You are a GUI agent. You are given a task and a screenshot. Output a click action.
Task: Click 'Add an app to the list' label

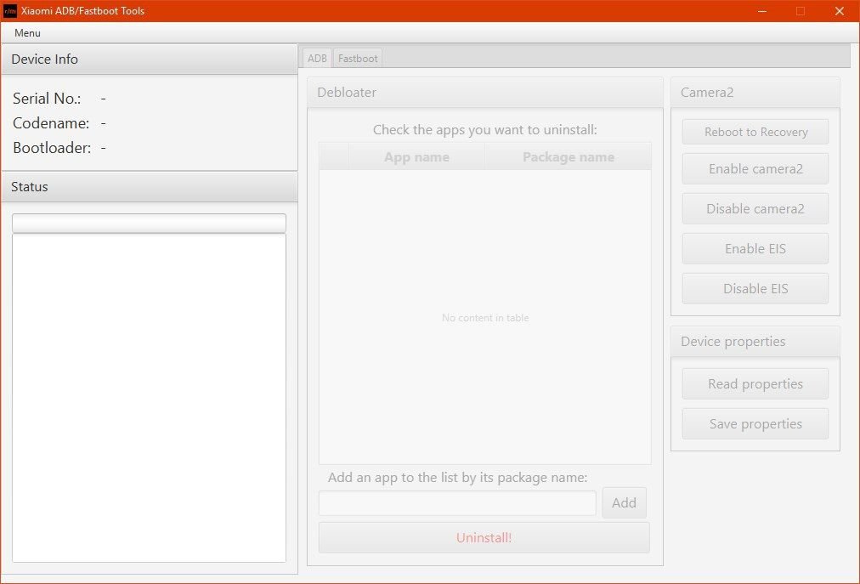(x=457, y=478)
